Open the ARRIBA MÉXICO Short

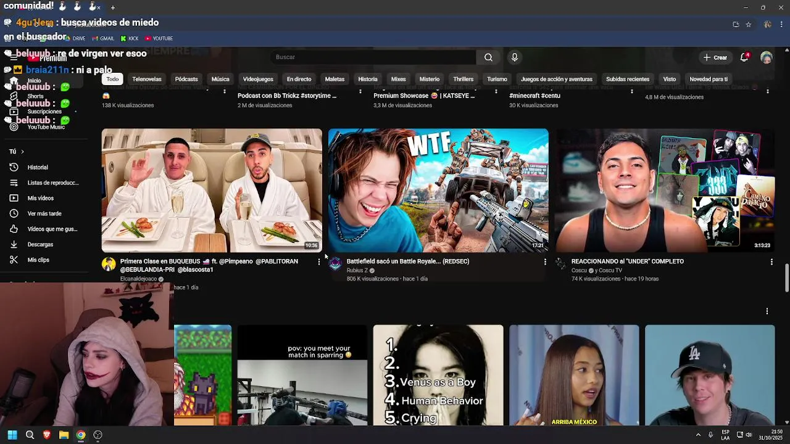click(574, 375)
